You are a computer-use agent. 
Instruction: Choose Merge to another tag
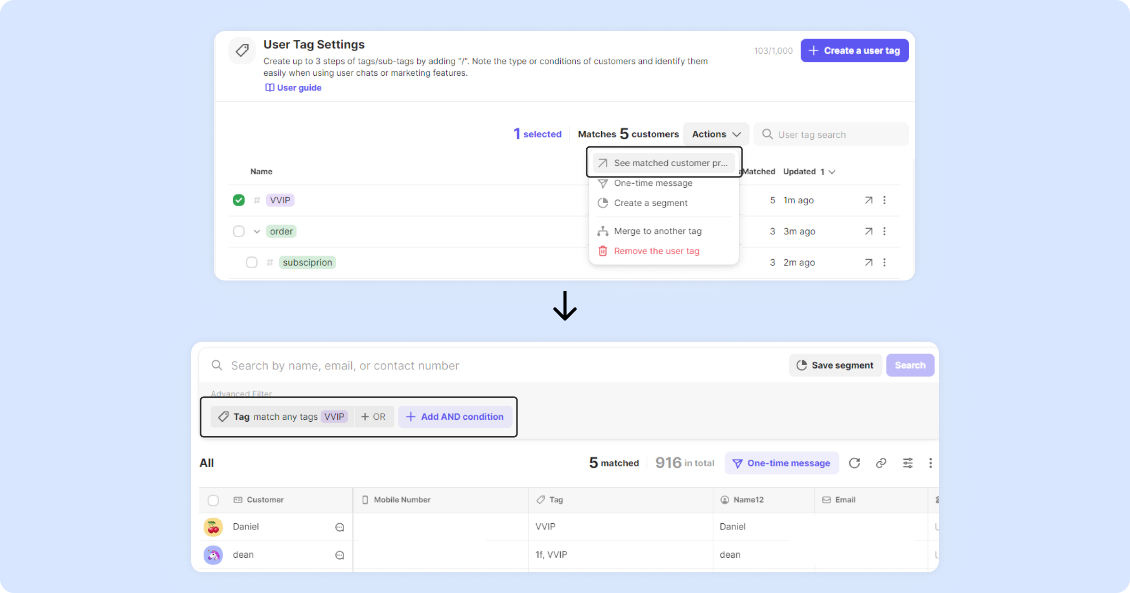[x=657, y=231]
